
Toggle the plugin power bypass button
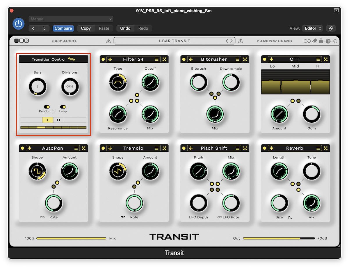19,23
